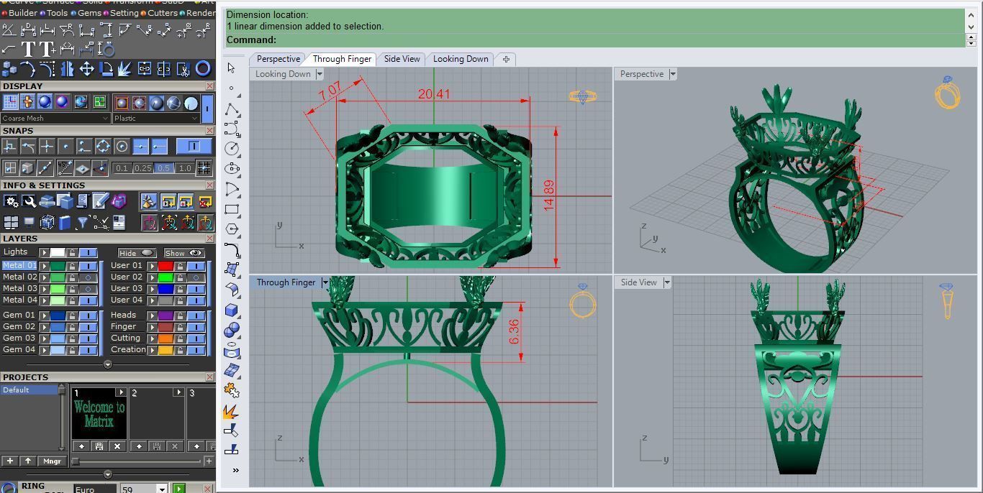Select the Polyline tool in side toolbar

pyautogui.click(x=232, y=109)
